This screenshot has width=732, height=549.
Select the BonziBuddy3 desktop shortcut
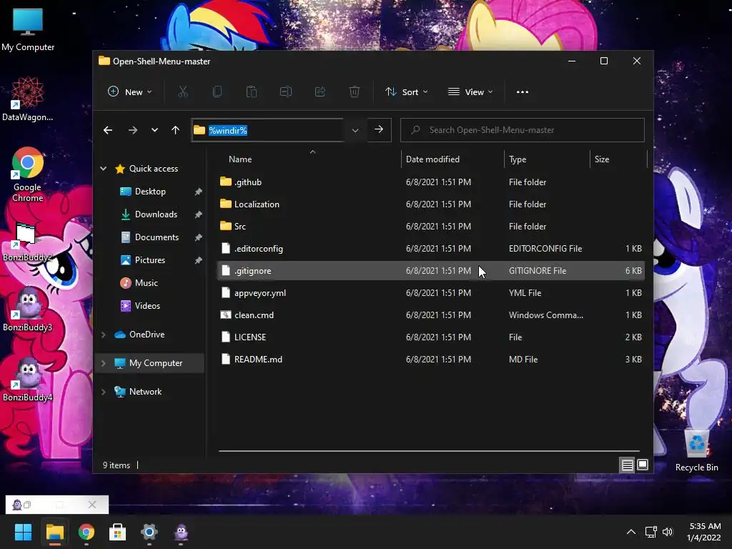pyautogui.click(x=28, y=309)
